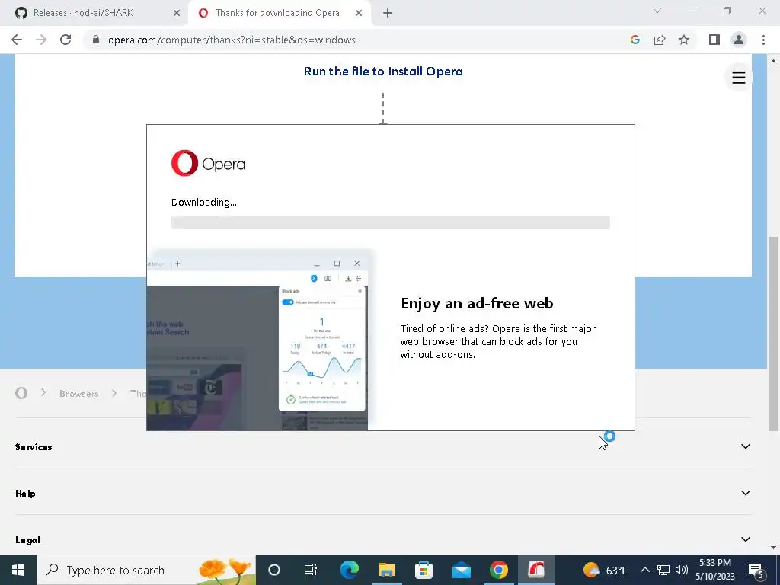Click the ad blocker preview image
Viewport: 780px width, 585px height.
(259, 340)
